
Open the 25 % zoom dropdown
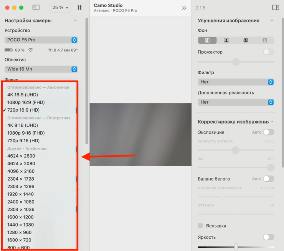pos(61,7)
